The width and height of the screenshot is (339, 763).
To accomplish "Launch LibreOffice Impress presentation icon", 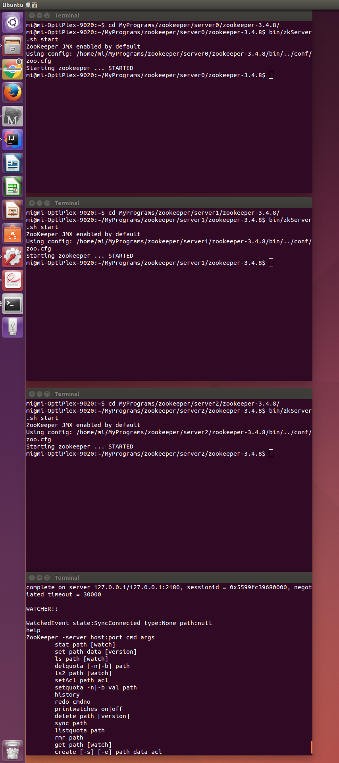I will point(13,210).
